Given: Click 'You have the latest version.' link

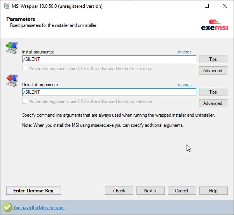Looking at the screenshot, I should [x=39, y=208].
